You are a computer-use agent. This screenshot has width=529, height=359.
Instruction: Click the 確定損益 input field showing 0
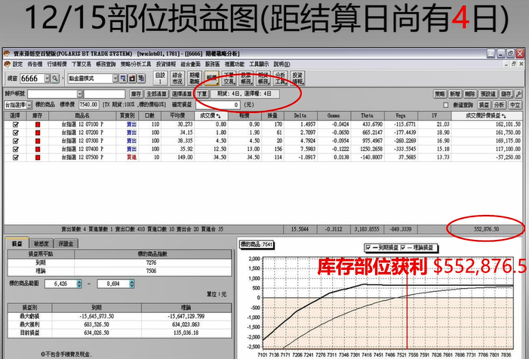pos(217,105)
